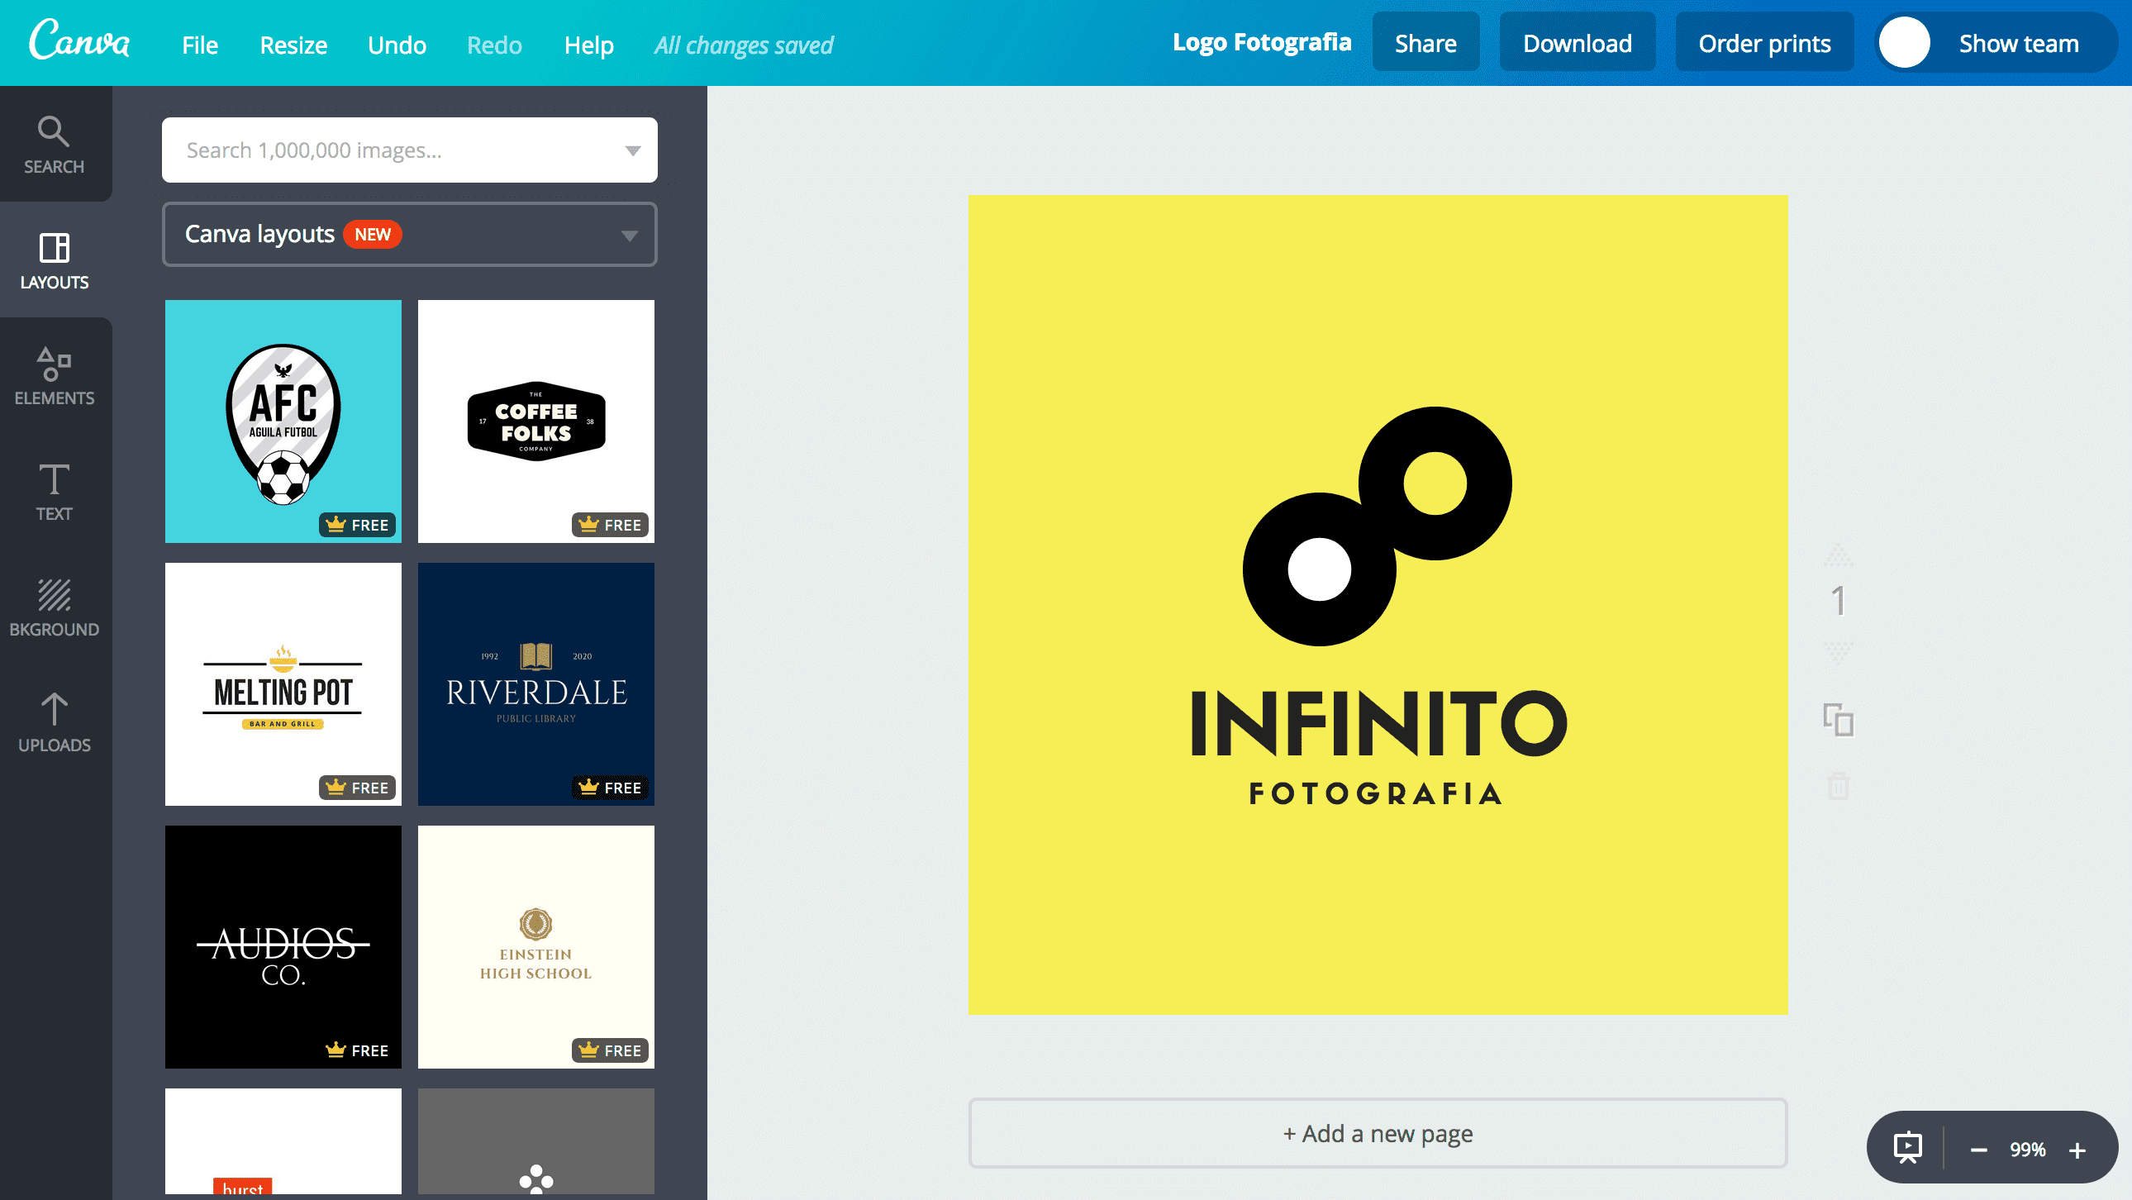
Task: Open the Elements panel
Action: (54, 376)
